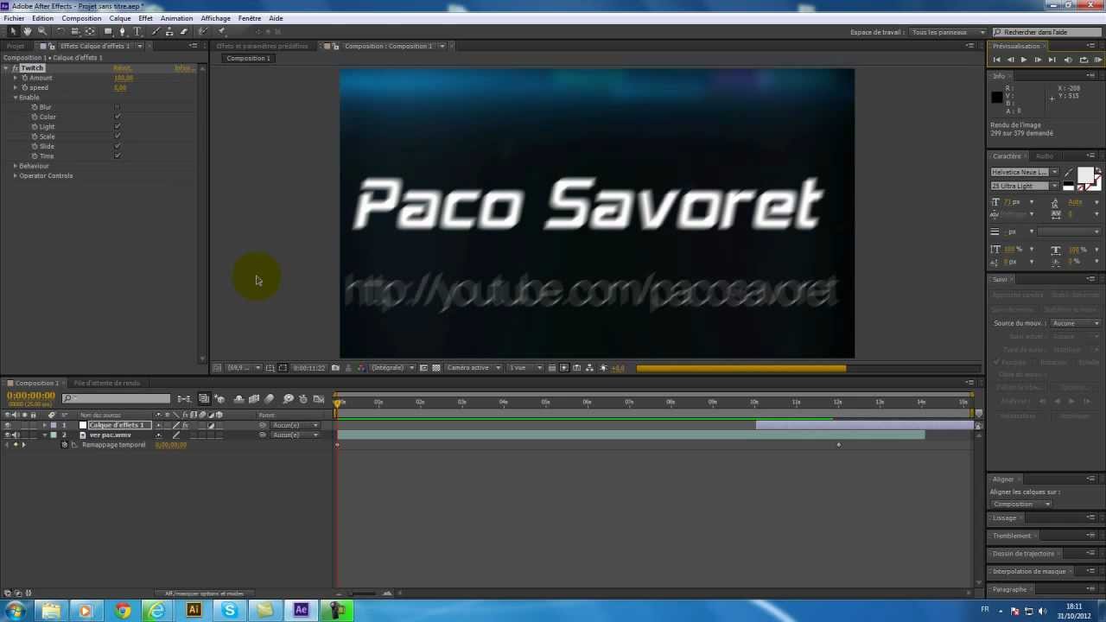The width and height of the screenshot is (1106, 622).
Task: Switch to File d'attente de rendu tab
Action: tap(106, 384)
